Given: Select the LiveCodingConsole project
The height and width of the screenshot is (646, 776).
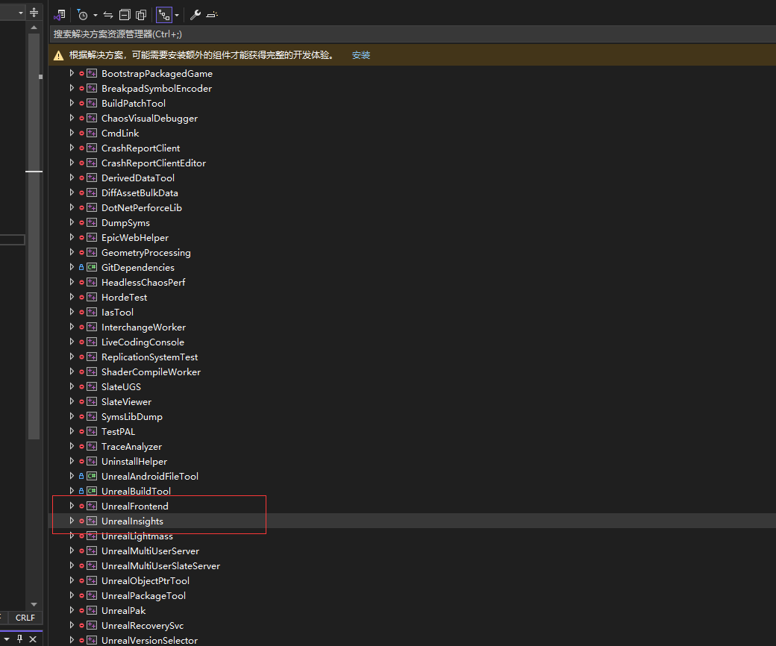Looking at the screenshot, I should coord(143,342).
